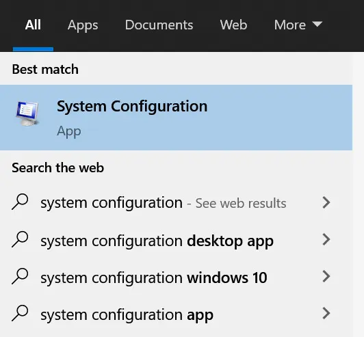364x337 pixels.
Task: Switch to the Apps tab
Action: coord(83,25)
